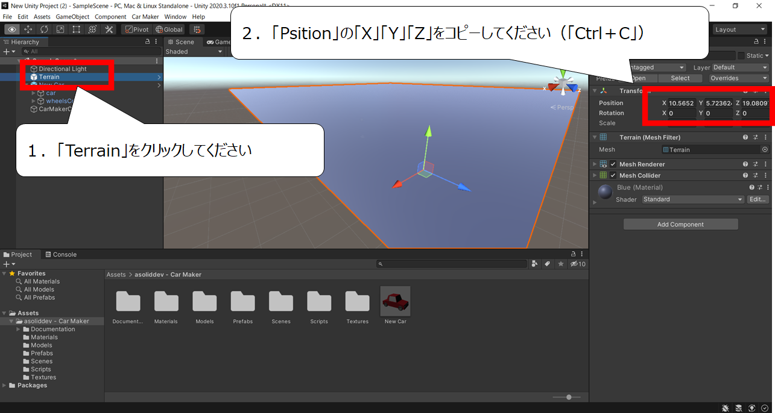Expand the wheelsColliders child object
This screenshot has width=775, height=413.
[x=34, y=101]
